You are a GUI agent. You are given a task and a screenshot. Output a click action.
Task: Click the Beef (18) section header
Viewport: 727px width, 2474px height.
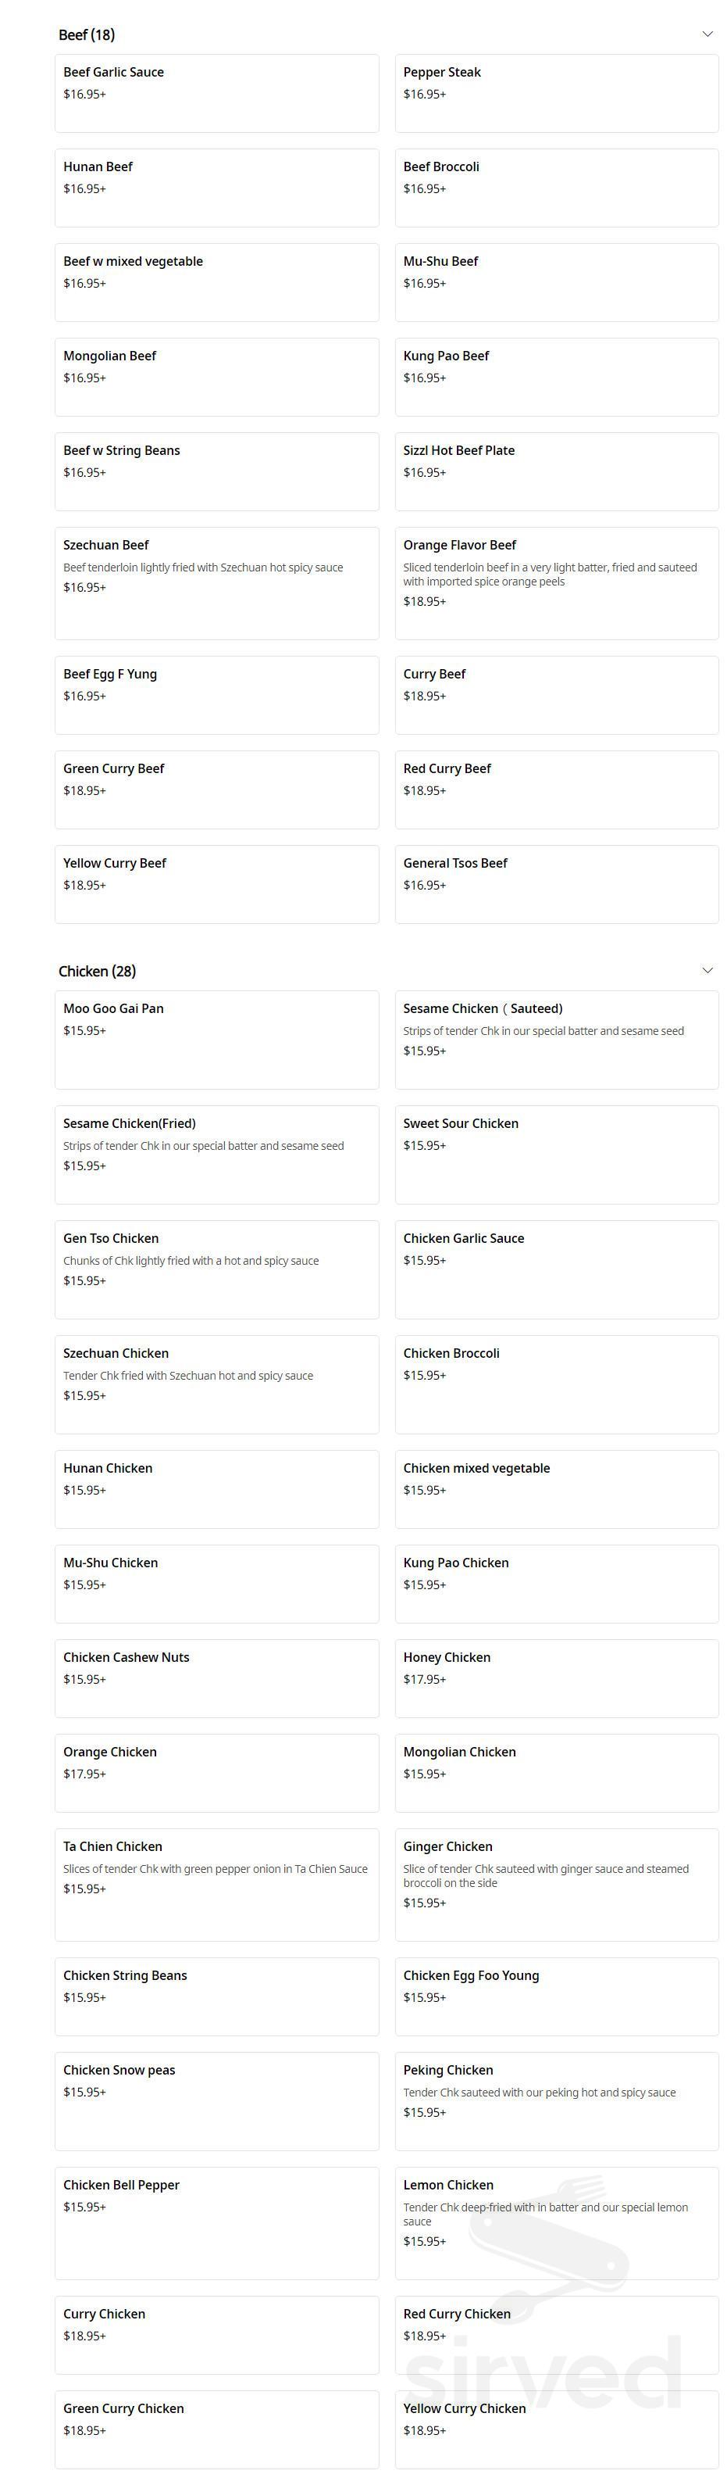(85, 34)
